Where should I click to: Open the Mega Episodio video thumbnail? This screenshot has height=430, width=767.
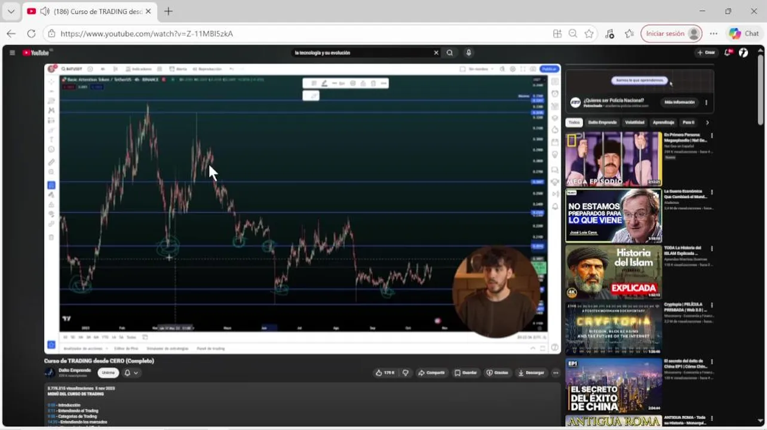[x=613, y=159]
